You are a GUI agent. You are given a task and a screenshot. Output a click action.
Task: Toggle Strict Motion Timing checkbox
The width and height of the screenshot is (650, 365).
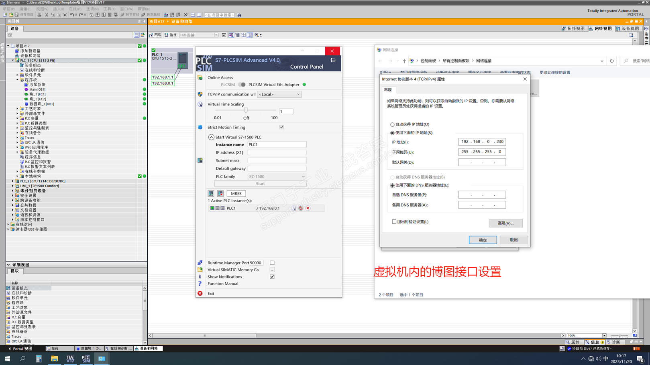tap(282, 127)
